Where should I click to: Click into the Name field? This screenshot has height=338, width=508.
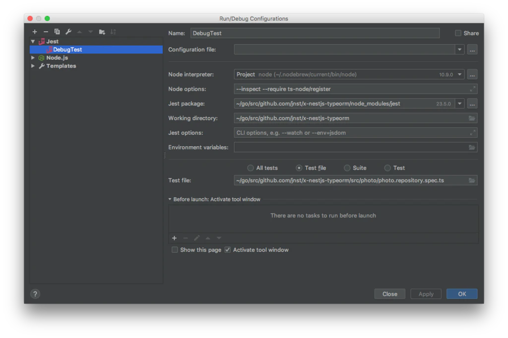coord(315,33)
